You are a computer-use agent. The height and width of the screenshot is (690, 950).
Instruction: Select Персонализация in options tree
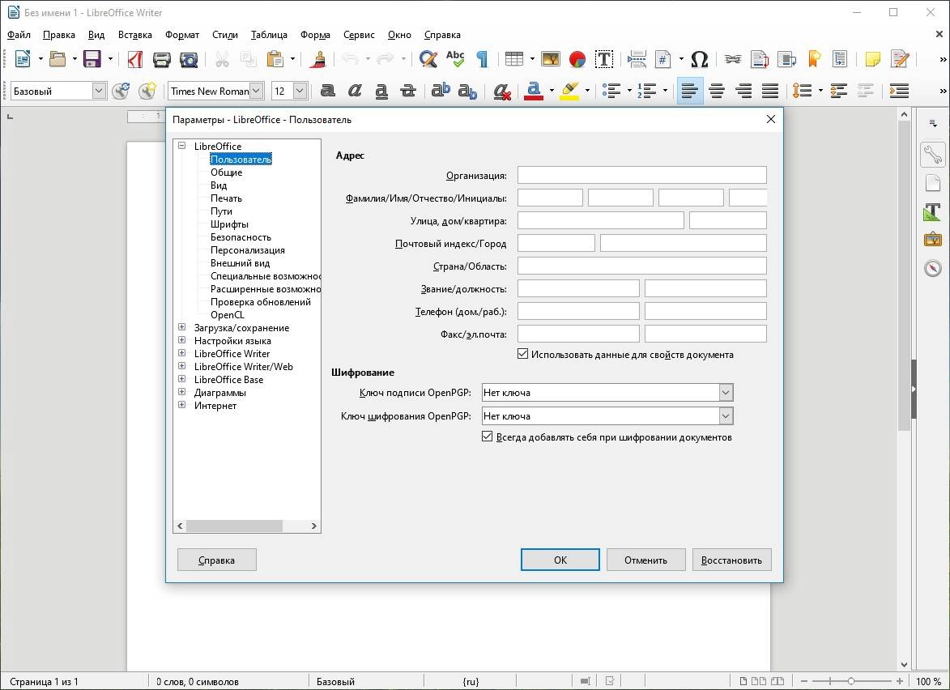coord(247,250)
